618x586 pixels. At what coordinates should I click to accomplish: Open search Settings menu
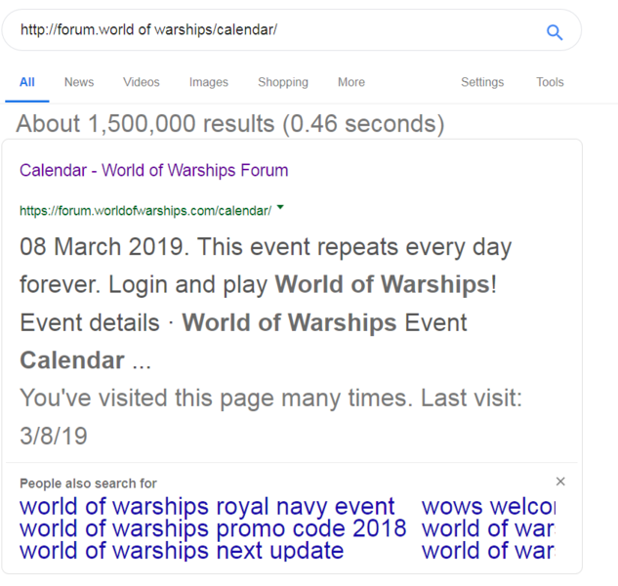coord(482,82)
